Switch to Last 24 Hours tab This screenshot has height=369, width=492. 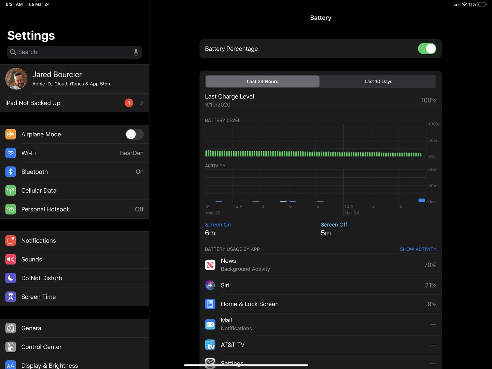tap(262, 81)
